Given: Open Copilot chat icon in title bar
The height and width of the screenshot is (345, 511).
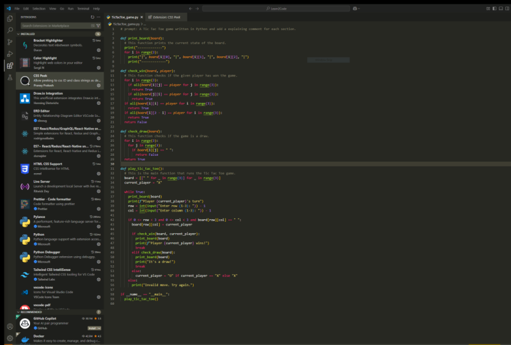Looking at the screenshot, I should [355, 8].
